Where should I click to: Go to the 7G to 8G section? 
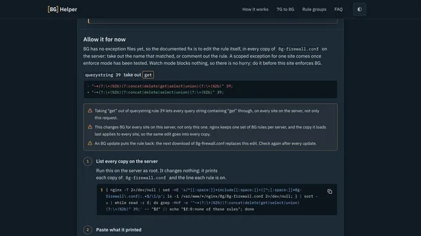pos(285,9)
